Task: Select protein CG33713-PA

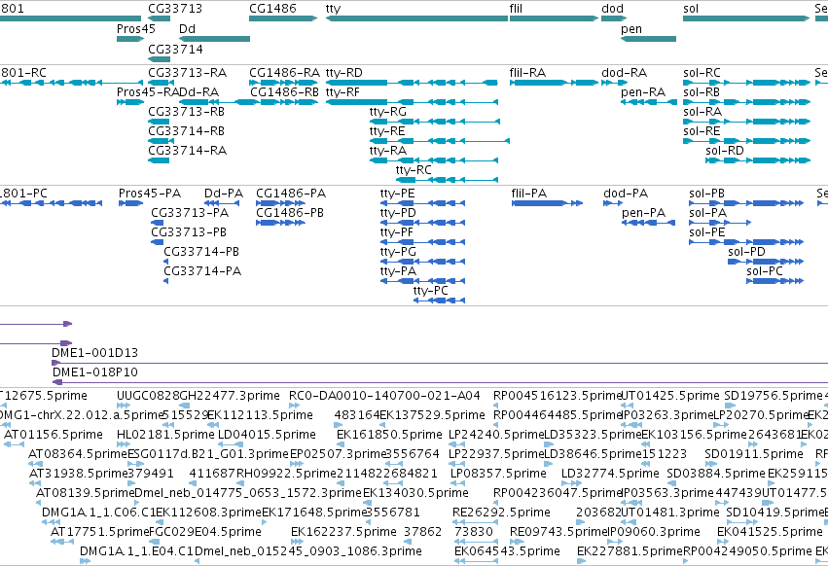Action: 158,223
